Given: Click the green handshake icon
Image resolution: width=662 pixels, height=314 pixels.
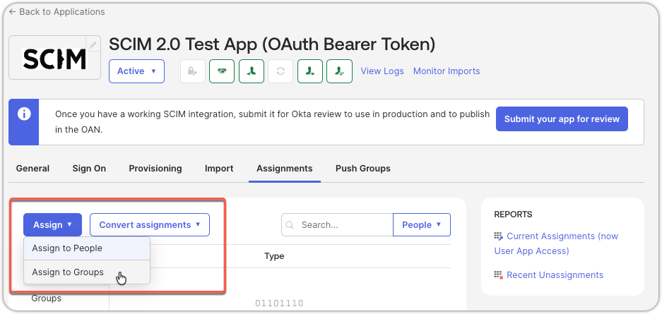Looking at the screenshot, I should tap(222, 71).
